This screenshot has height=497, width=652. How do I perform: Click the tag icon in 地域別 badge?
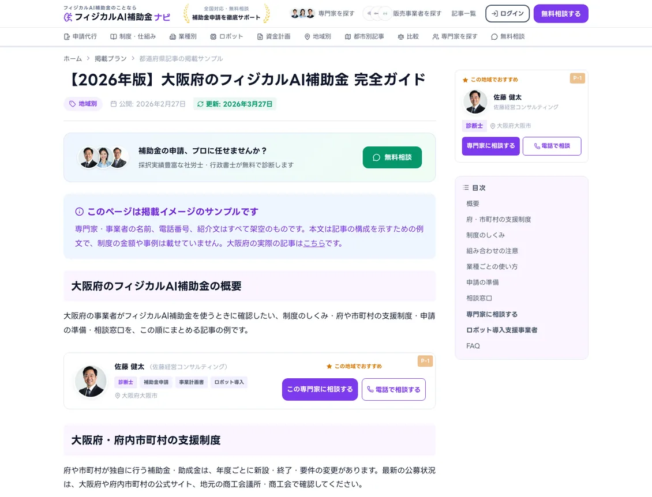pyautogui.click(x=72, y=104)
